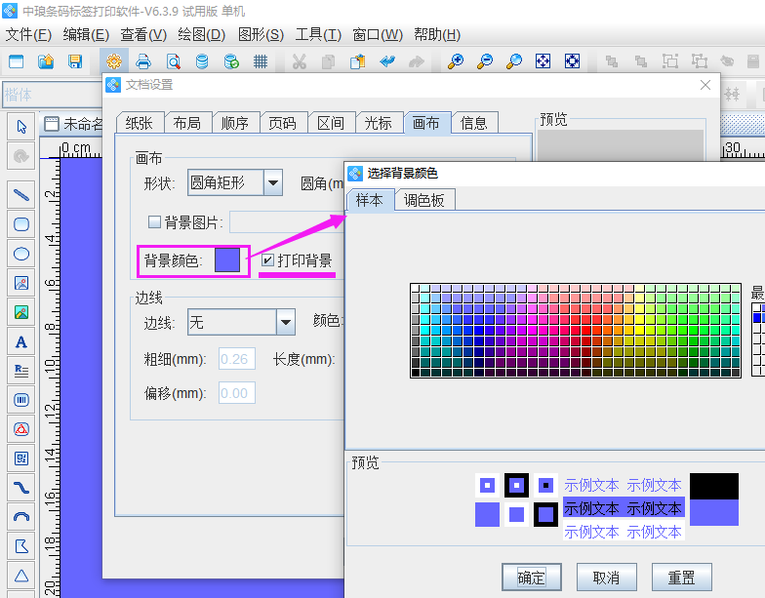
Task: Click the save icon in toolbar
Action: coord(75,61)
